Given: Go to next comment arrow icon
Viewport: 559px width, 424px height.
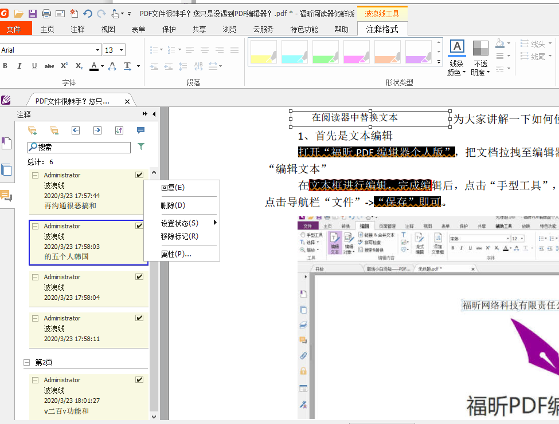Looking at the screenshot, I should [x=97, y=130].
